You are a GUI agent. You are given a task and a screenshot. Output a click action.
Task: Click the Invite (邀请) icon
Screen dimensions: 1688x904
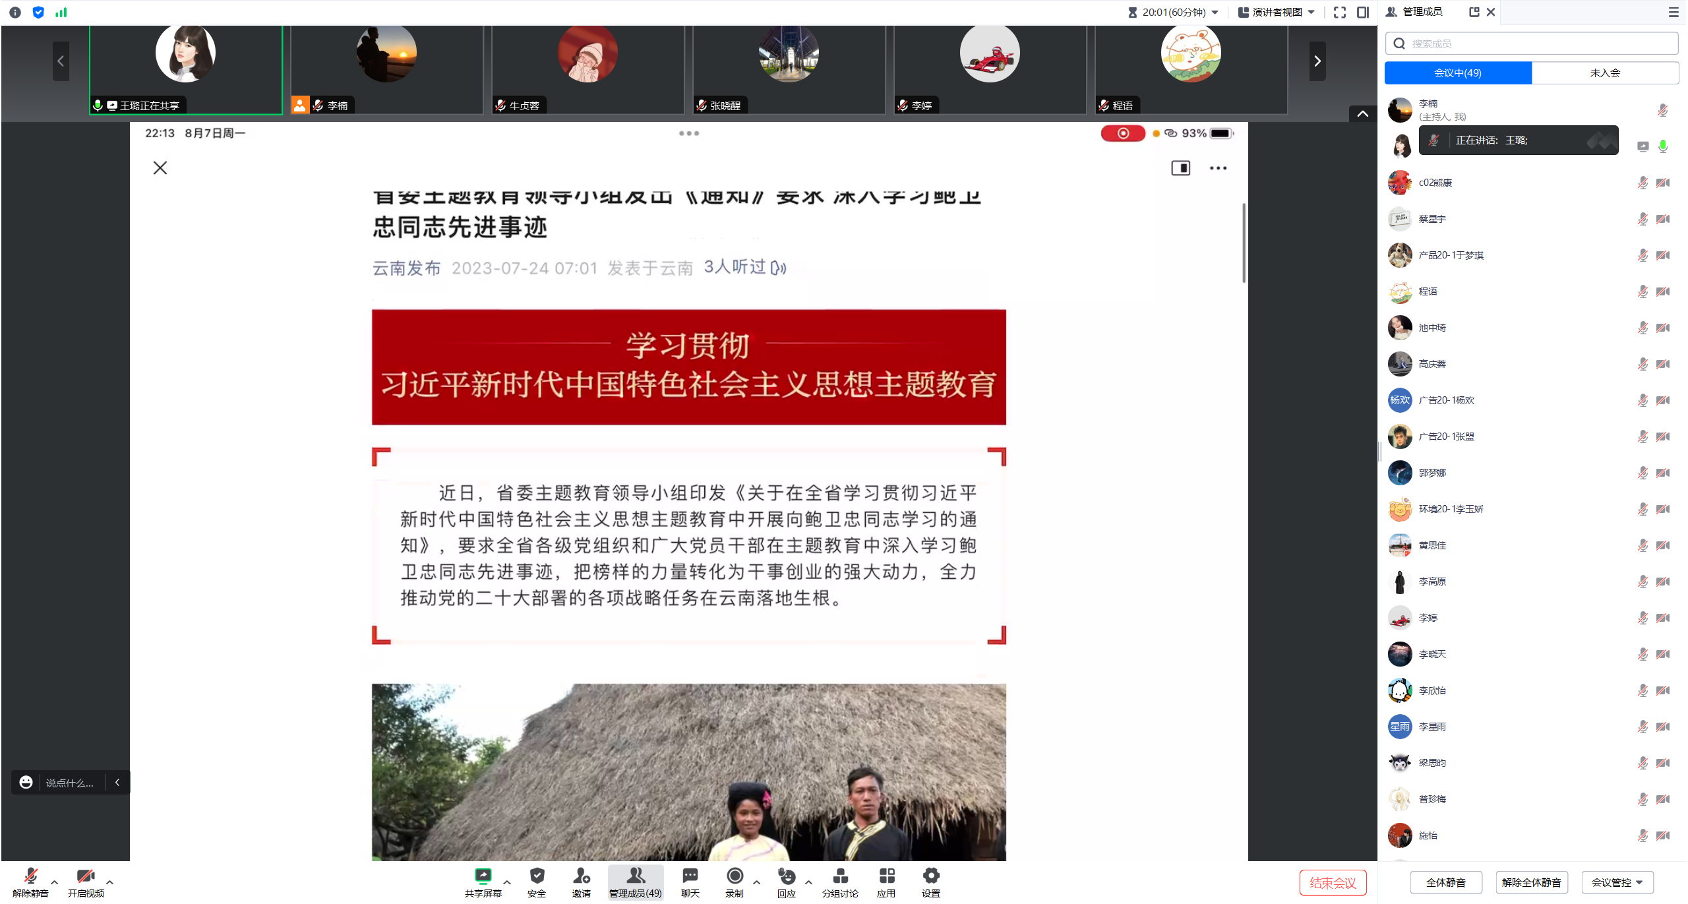[581, 876]
